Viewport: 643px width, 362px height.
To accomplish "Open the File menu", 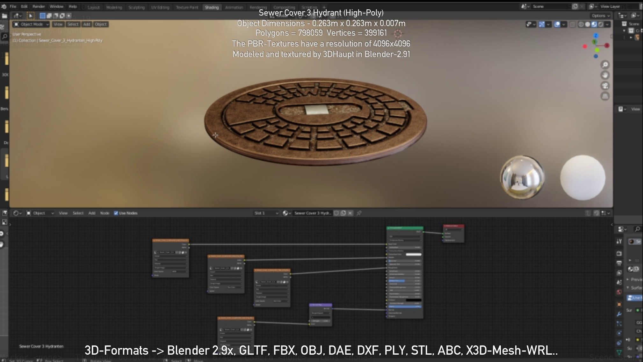I will pyautogui.click(x=13, y=6).
